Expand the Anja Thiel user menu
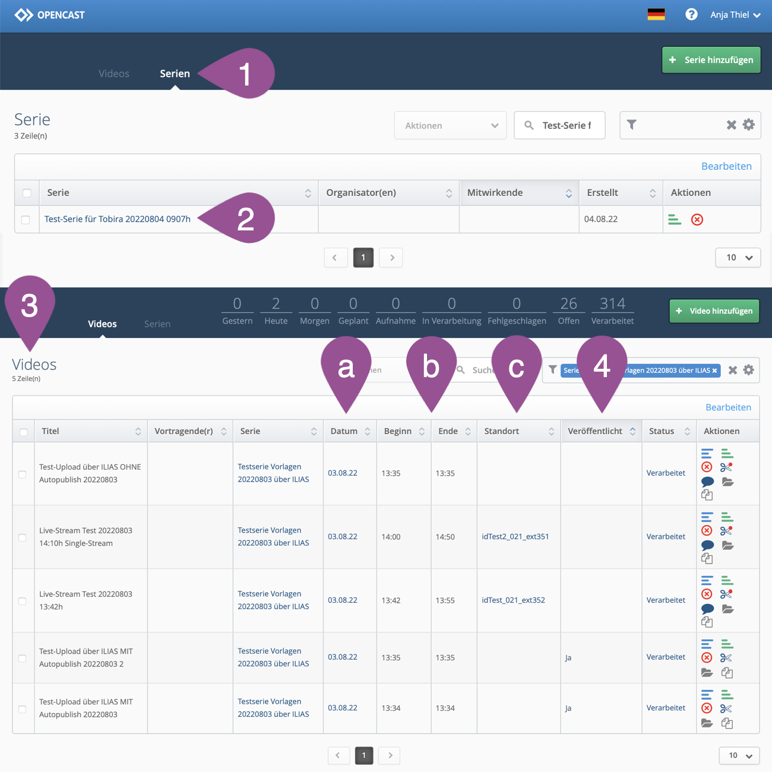 click(x=735, y=15)
